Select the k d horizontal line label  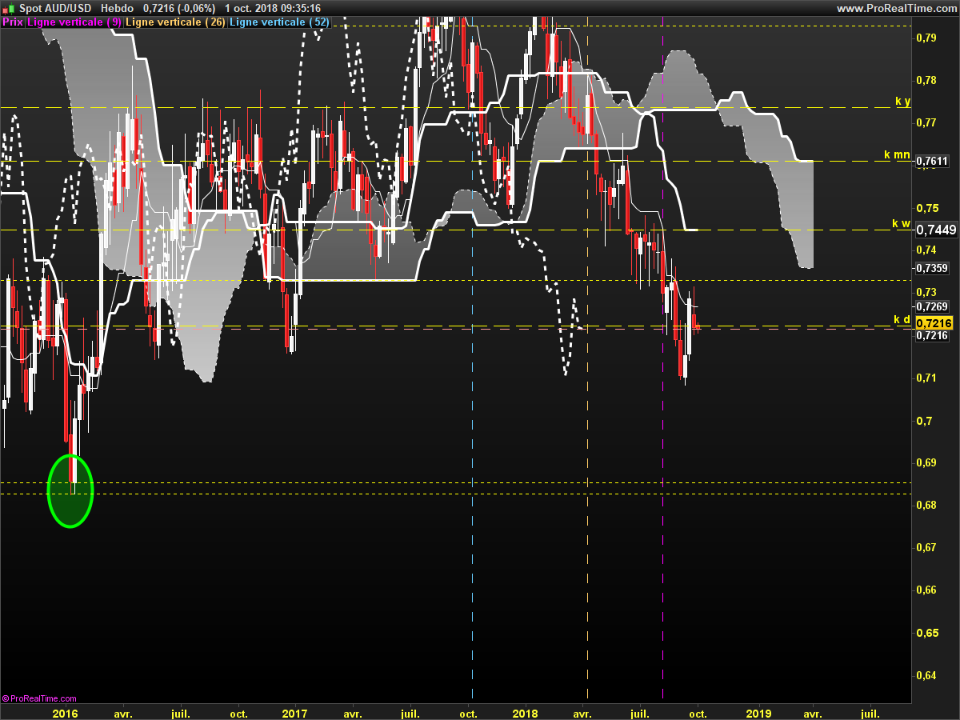902,320
